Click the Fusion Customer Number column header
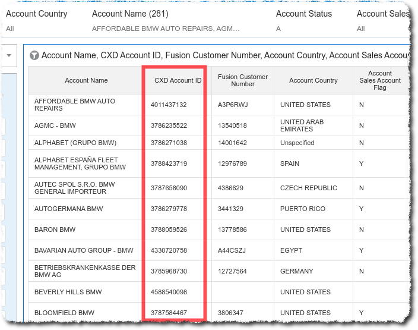Screen dimensions: 418x330 tap(242, 80)
